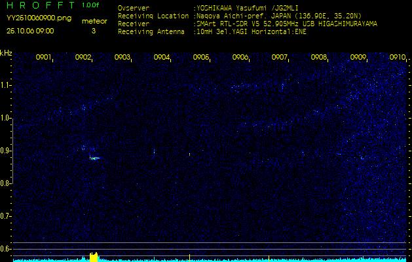Click the observer name YOSHIKAWA Yasufumi /JG2MLI

(248, 8)
